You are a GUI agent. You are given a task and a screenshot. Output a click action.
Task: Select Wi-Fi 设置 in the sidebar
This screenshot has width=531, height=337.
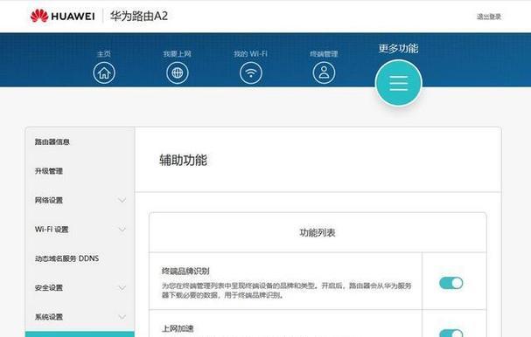coord(52,230)
